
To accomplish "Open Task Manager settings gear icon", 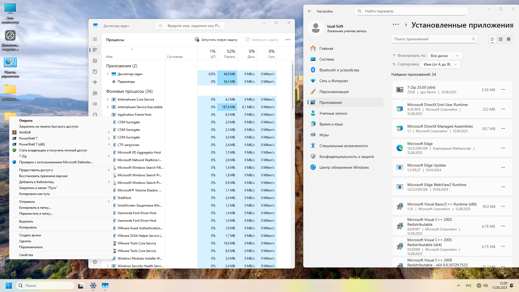I will click(x=95, y=262).
